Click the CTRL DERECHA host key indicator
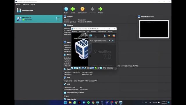The height and width of the screenshot is (105, 186). click(108, 68)
